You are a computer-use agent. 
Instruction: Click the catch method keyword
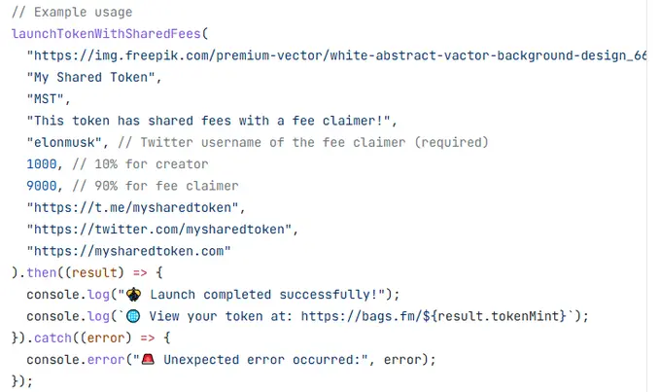coord(53,338)
